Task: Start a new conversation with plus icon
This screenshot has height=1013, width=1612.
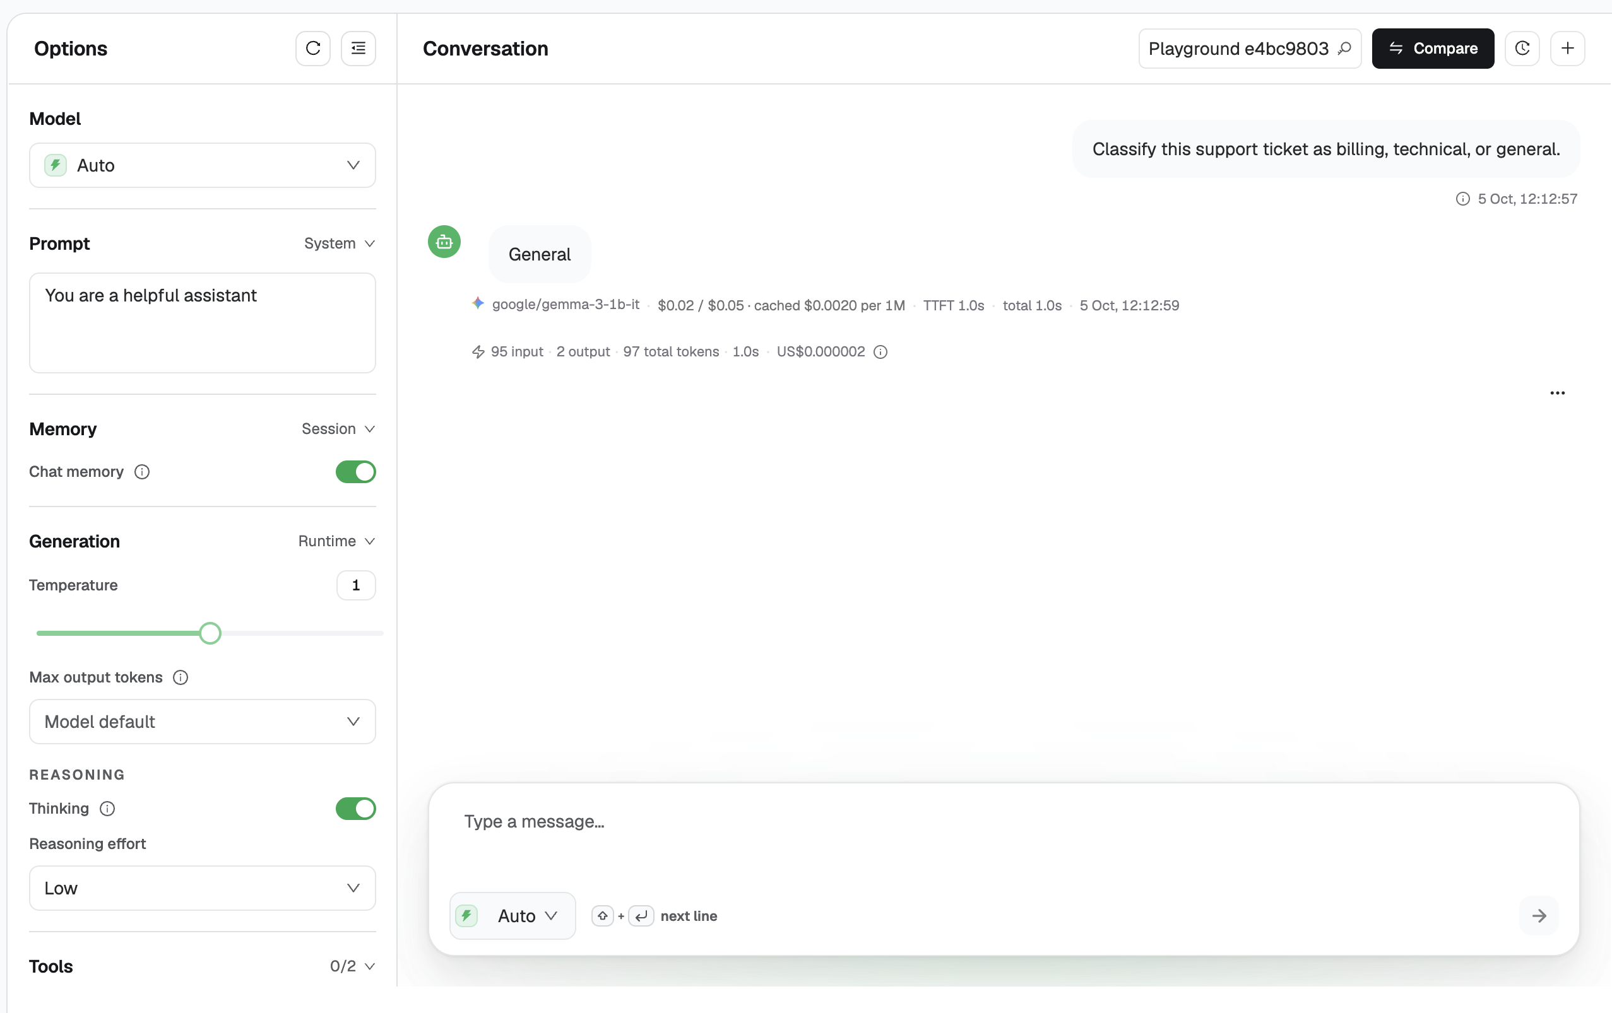Action: [1567, 48]
